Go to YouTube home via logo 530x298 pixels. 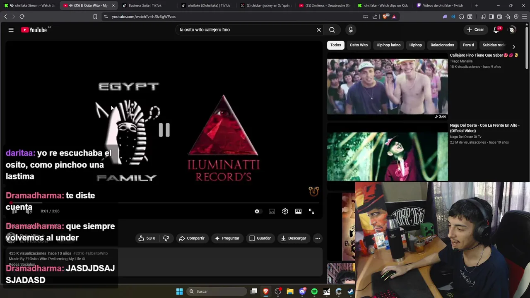coord(34,30)
